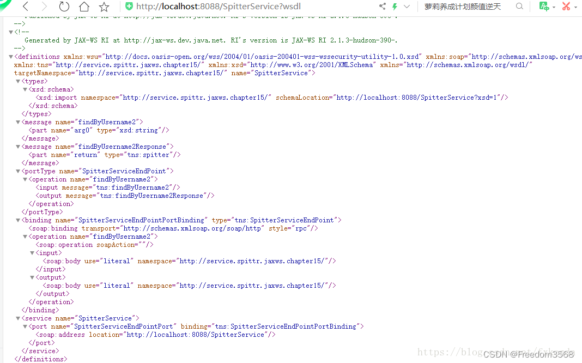Collapse the types element
The image size is (582, 363).
click(18, 81)
